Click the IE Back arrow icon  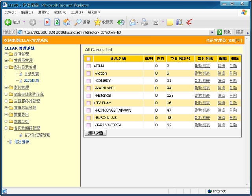8,22
